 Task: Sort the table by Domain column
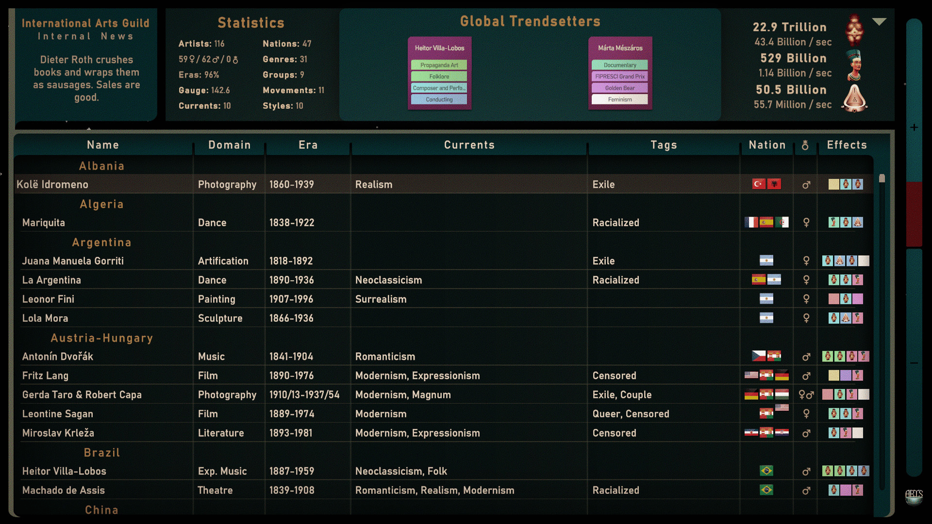click(230, 145)
